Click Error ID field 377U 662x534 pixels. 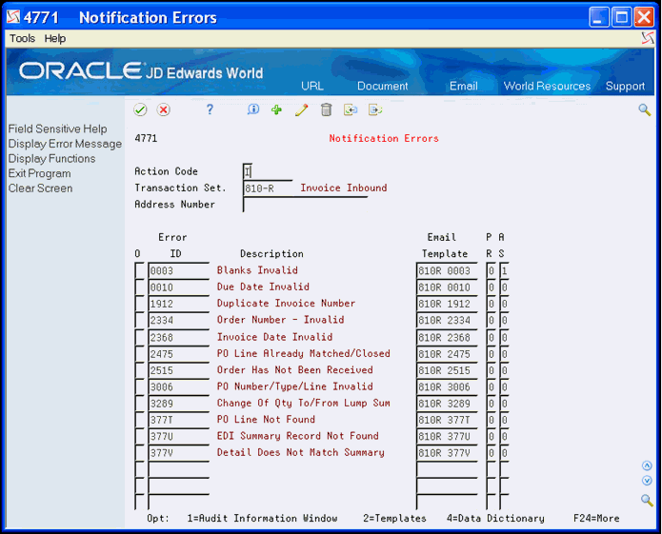(x=178, y=436)
